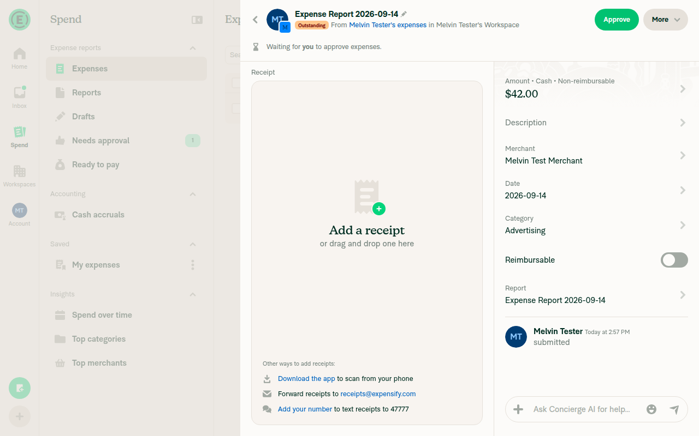Open Melvin Tester's expenses link
699x436 pixels.
(x=388, y=25)
